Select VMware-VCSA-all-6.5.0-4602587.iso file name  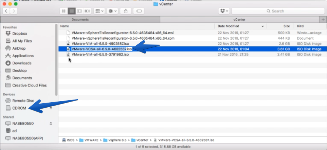(x=102, y=49)
